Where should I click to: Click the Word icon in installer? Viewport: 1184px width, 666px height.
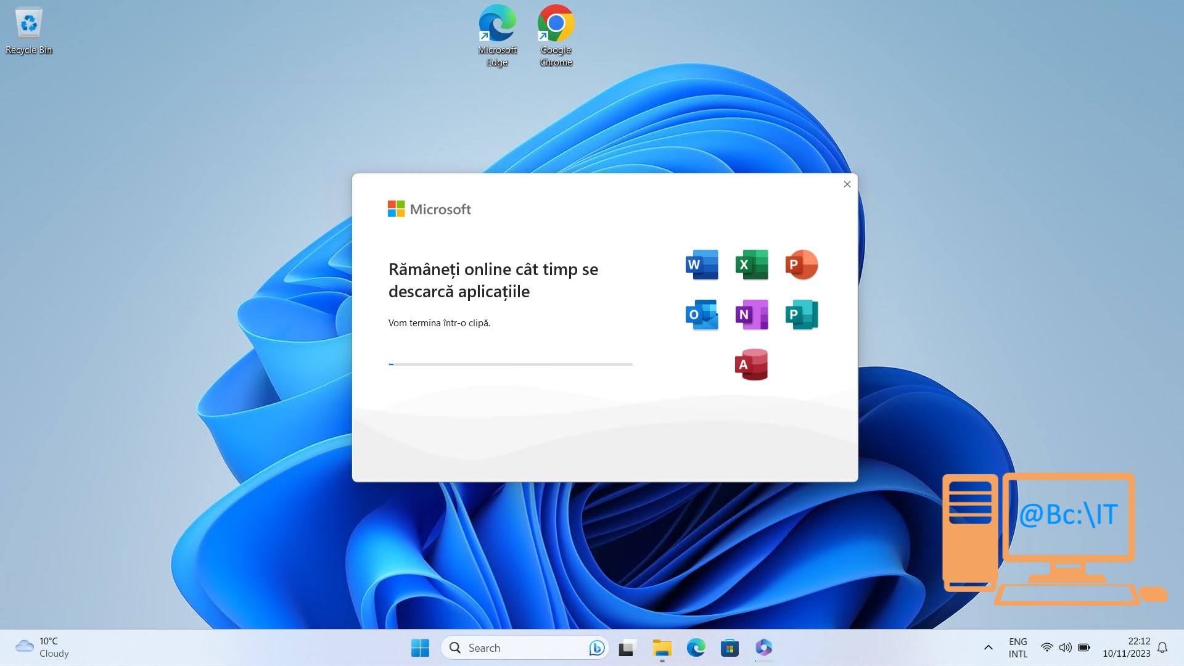702,265
